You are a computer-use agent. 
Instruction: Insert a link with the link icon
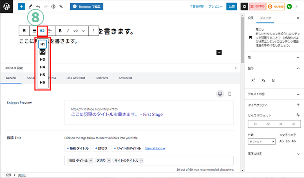pyautogui.click(x=75, y=31)
